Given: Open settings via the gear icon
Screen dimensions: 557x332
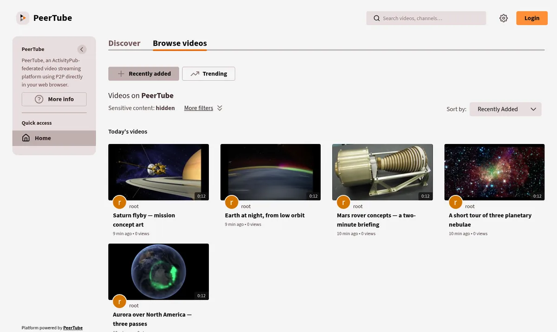Looking at the screenshot, I should pyautogui.click(x=504, y=18).
